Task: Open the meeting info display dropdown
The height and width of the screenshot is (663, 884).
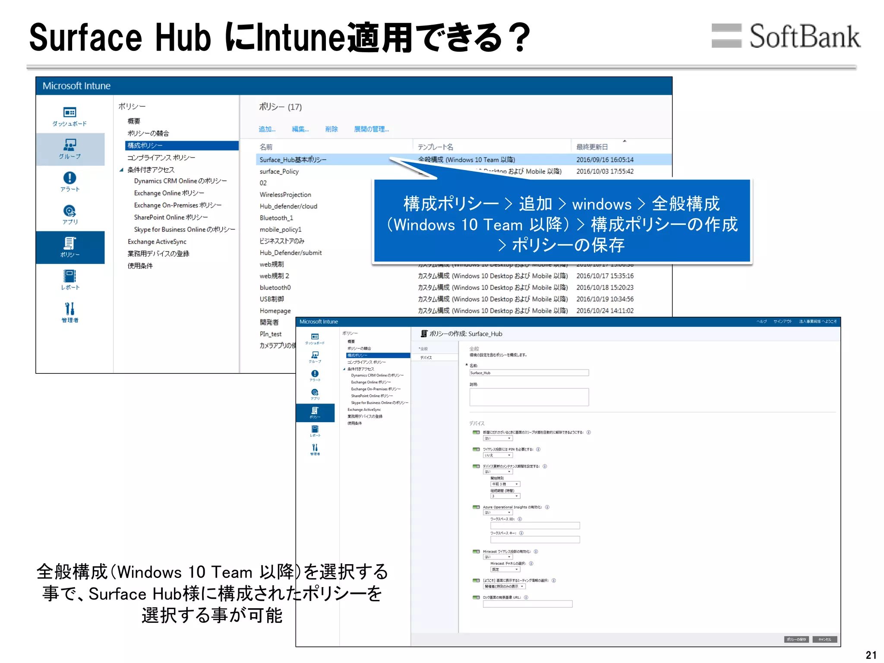Action: click(x=504, y=586)
